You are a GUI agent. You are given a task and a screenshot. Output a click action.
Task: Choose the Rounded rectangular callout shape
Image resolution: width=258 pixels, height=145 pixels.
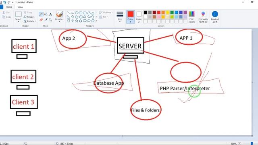tap(85, 21)
